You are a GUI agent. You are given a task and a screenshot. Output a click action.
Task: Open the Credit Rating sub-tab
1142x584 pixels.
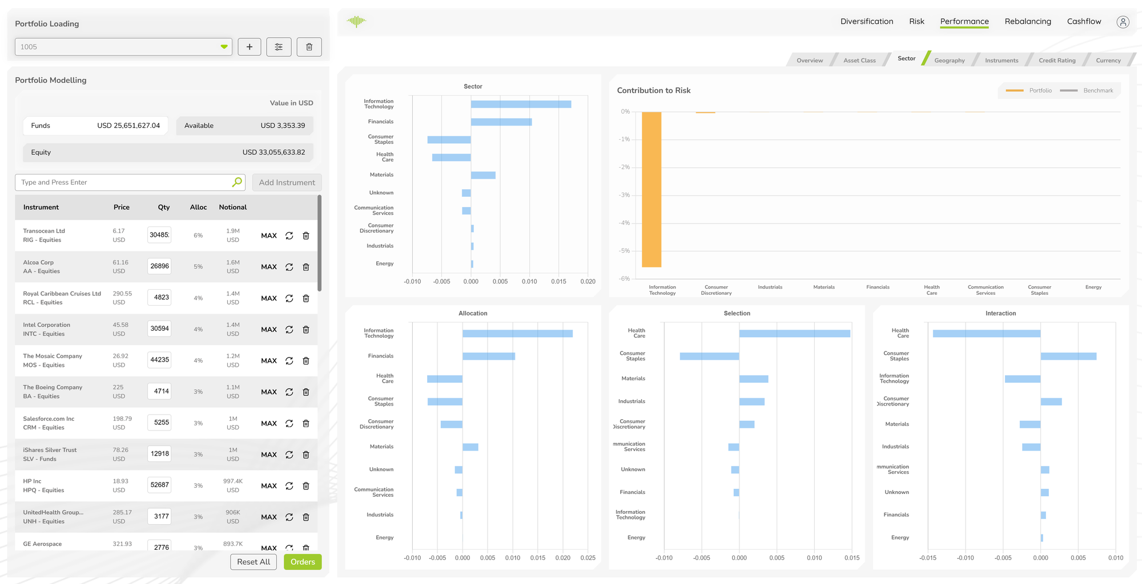pos(1057,60)
